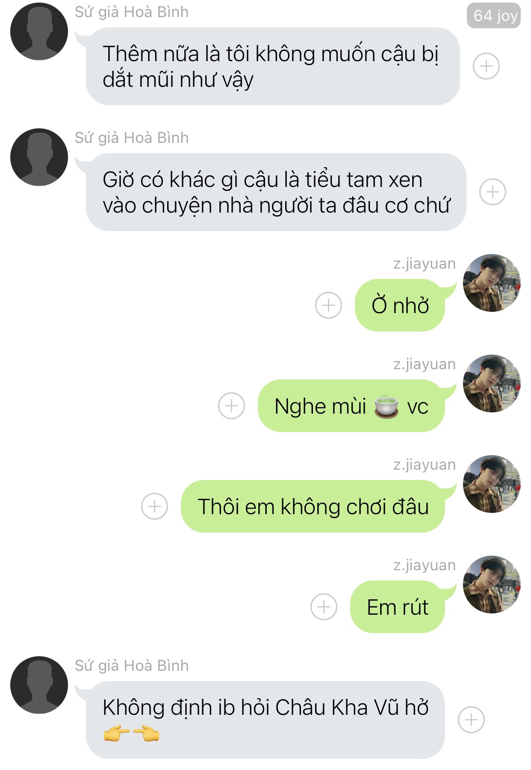This screenshot has width=531, height=770.
Task: Tap plus icon next to 'Ờ nhở' bubble
Action: click(328, 305)
